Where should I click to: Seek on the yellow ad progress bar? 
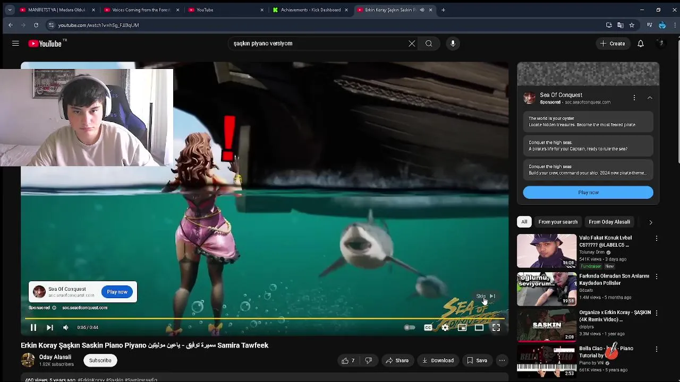[264, 319]
